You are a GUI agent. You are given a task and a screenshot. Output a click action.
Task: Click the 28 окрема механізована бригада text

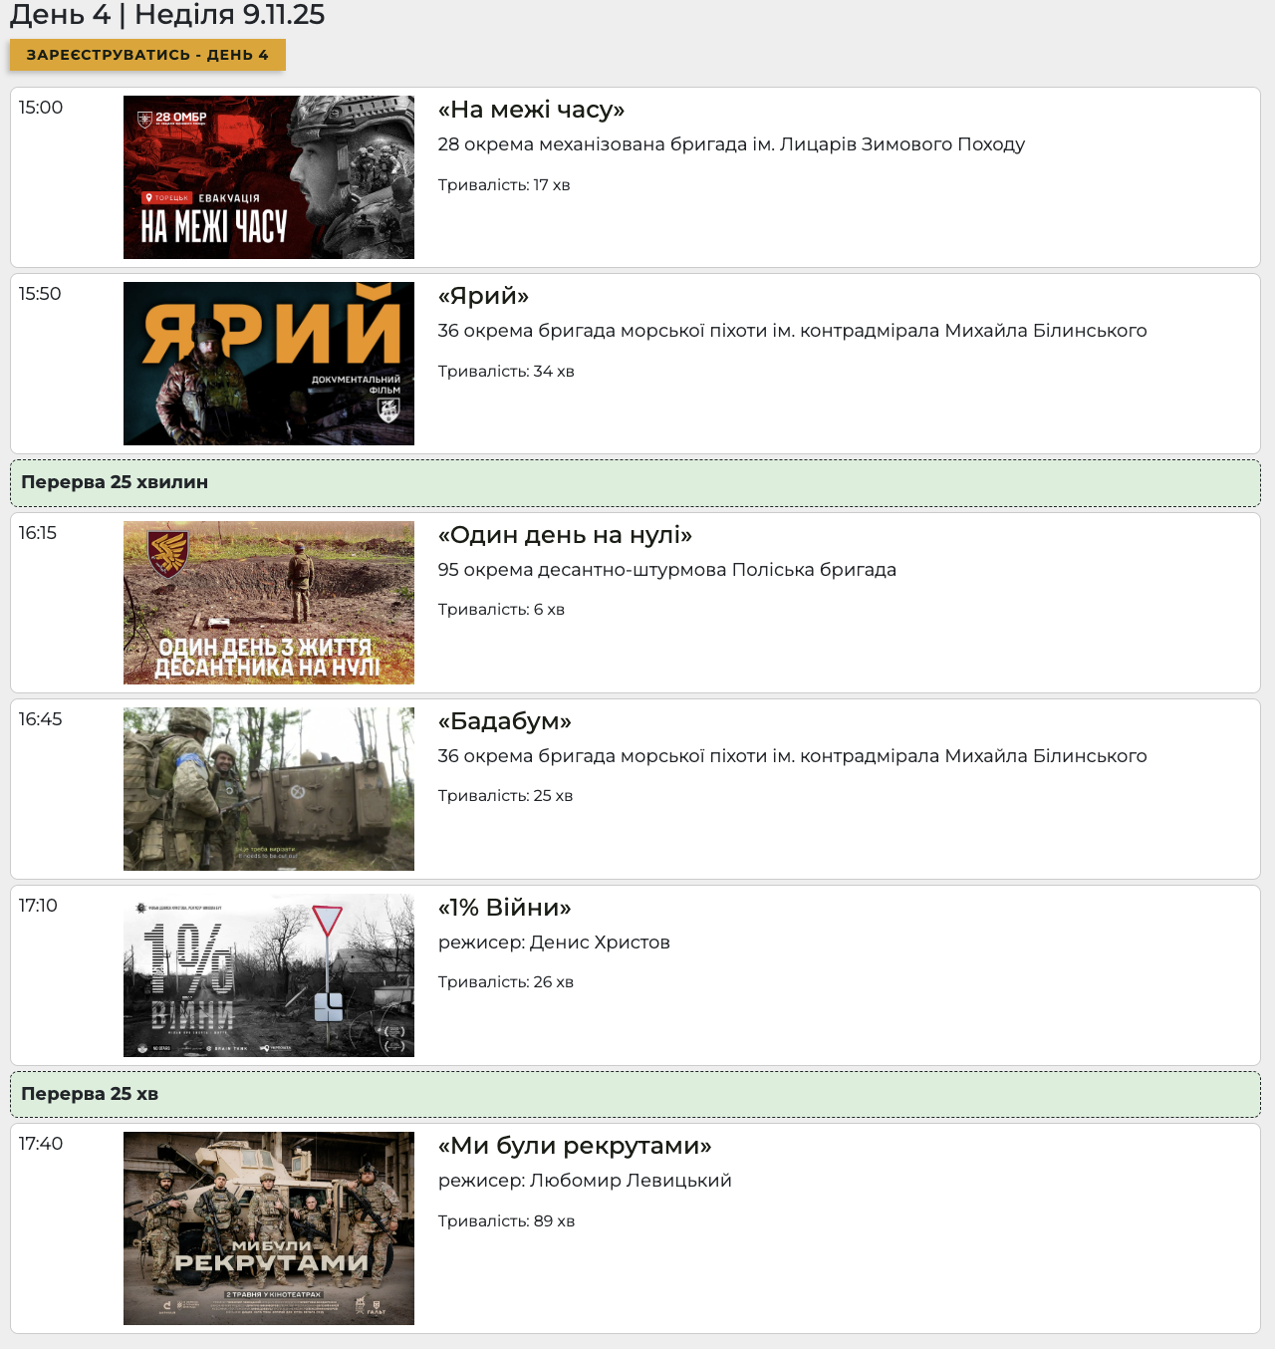pos(731,144)
